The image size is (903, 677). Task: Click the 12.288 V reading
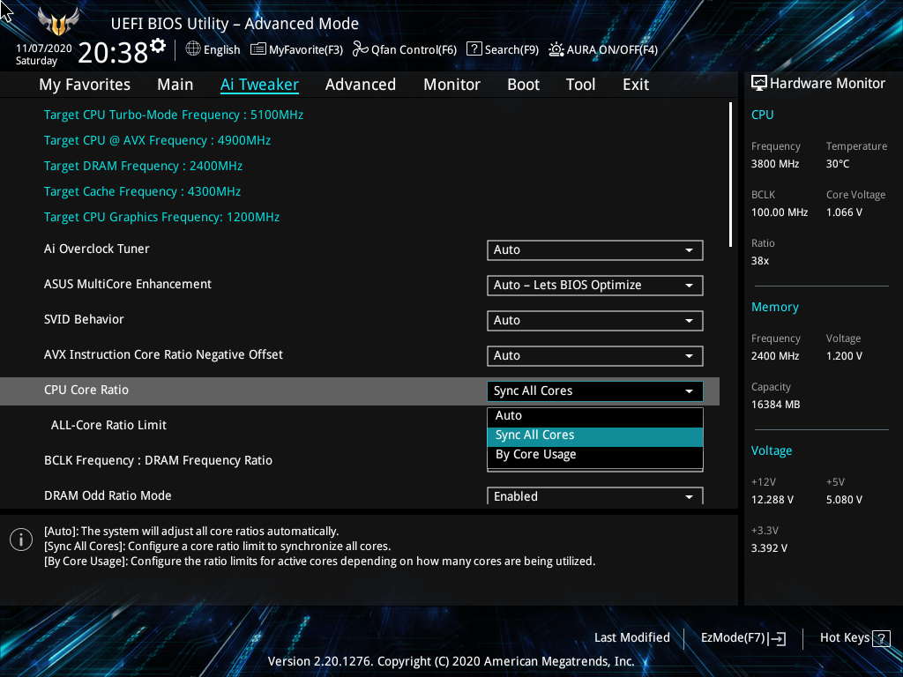[x=772, y=500]
